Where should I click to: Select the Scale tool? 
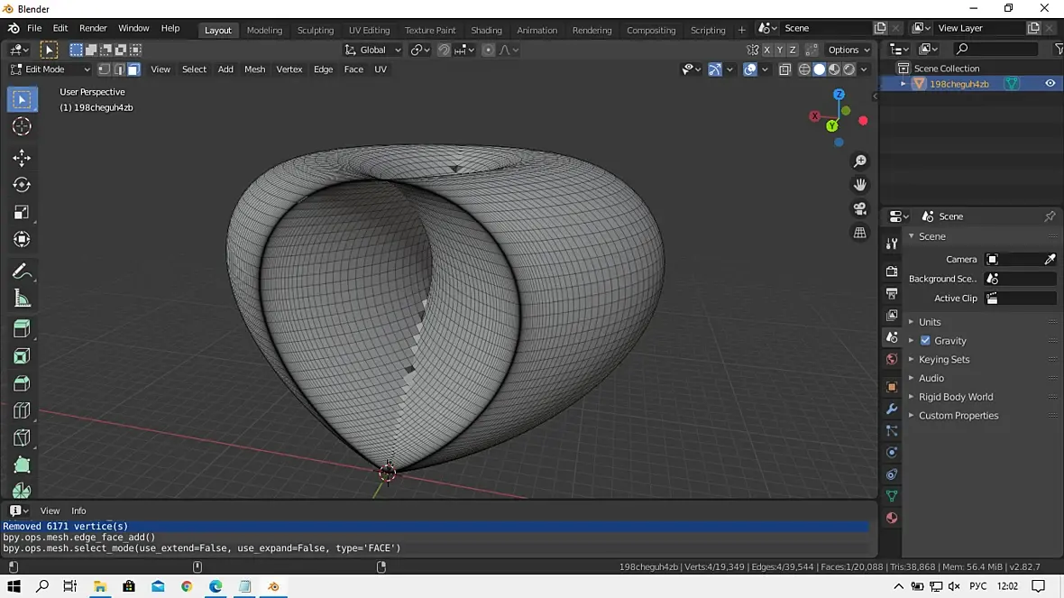click(22, 212)
